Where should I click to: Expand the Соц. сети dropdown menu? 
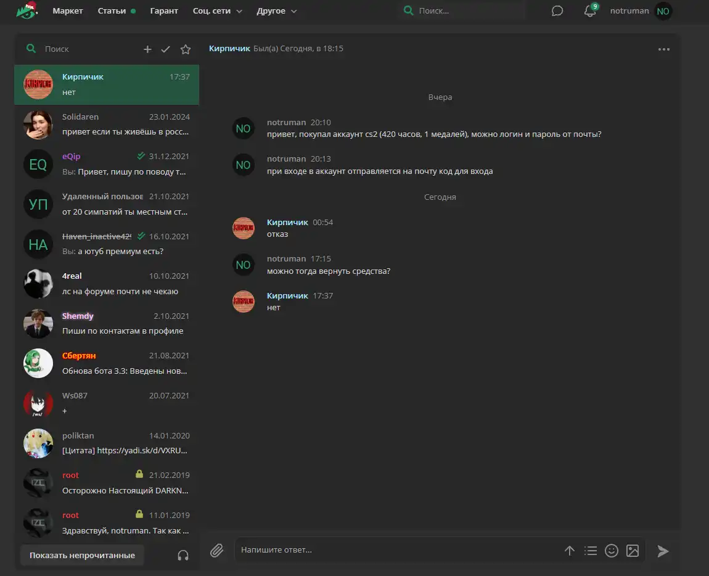tap(217, 11)
